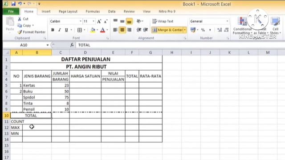Open the Name Box dropdown arrow
The width and height of the screenshot is (285, 160).
click(48, 45)
